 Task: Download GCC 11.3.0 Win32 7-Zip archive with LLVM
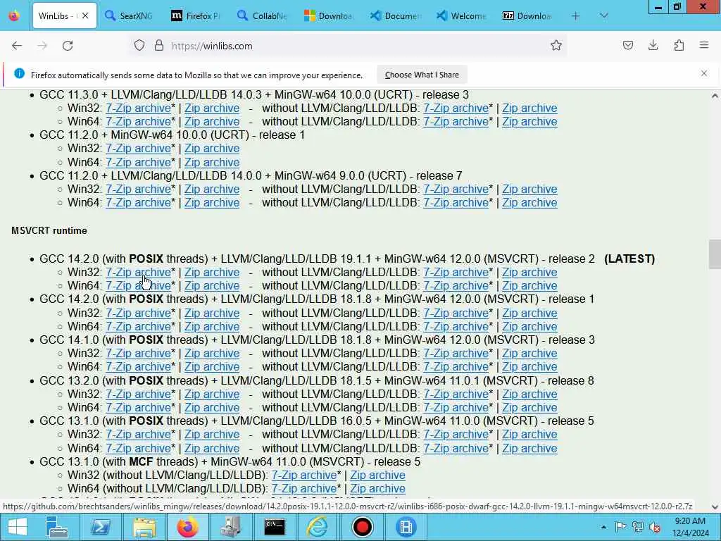pyautogui.click(x=139, y=108)
